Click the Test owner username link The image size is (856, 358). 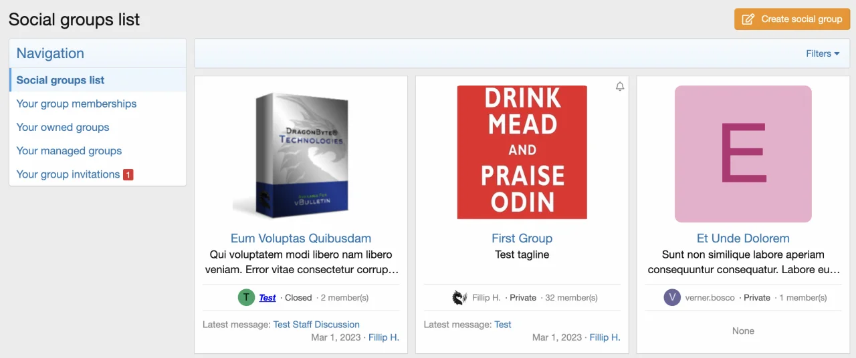(267, 298)
